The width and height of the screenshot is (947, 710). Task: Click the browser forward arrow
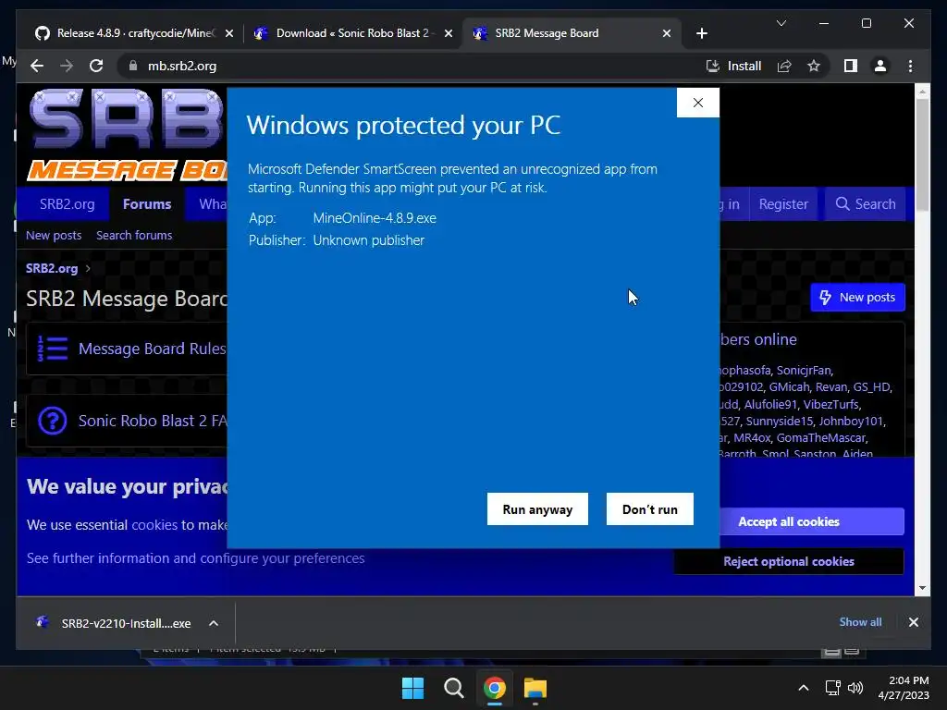click(67, 66)
